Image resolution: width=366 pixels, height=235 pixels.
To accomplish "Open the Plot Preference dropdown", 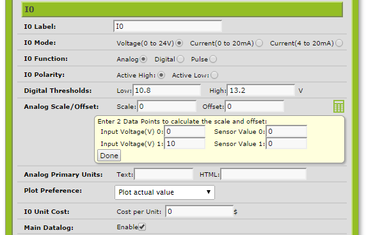I will point(164,192).
